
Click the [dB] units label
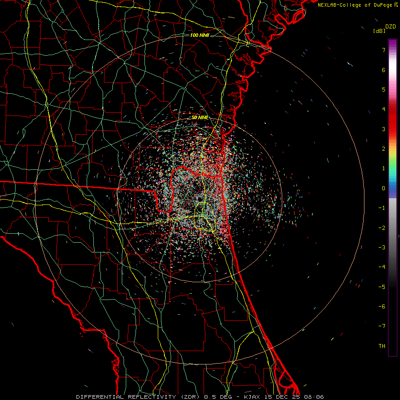tap(380, 31)
